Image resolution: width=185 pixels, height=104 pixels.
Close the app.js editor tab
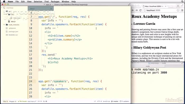[x=51, y=9]
